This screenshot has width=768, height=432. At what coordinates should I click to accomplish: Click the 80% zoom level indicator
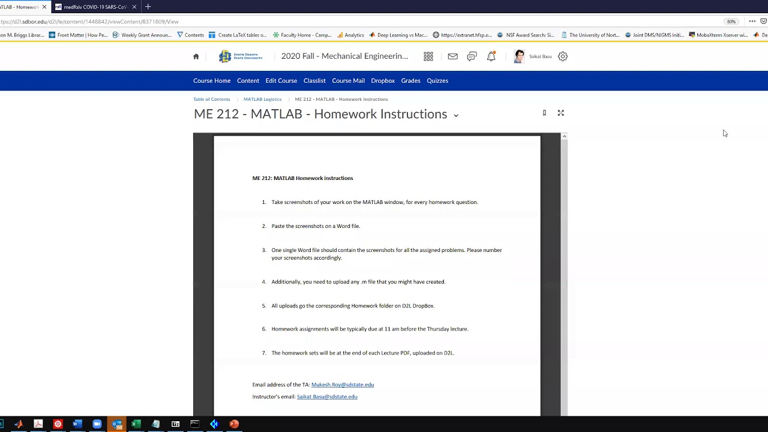tap(731, 22)
